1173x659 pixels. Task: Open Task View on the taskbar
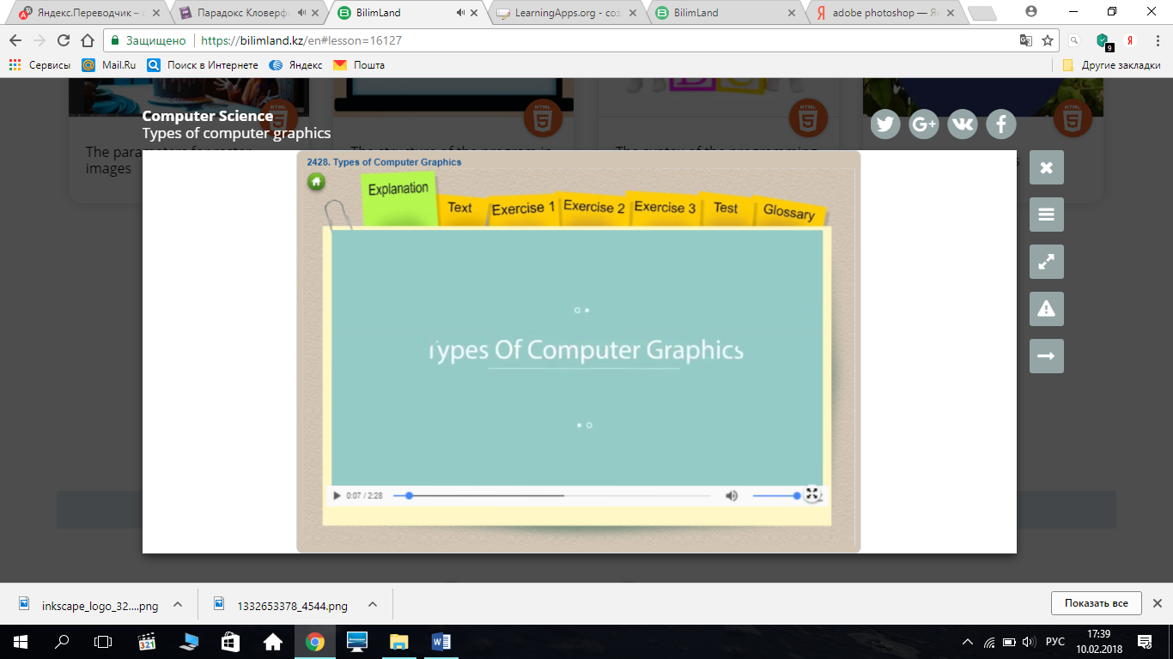pyautogui.click(x=103, y=642)
